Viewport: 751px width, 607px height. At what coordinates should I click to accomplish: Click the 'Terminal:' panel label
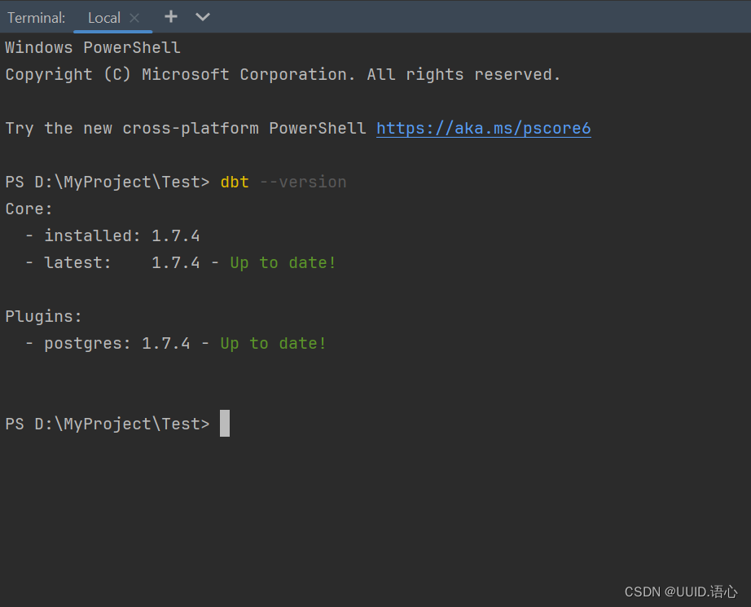tap(37, 18)
